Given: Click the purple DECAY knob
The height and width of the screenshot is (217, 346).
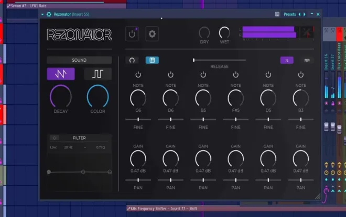Looking at the screenshot, I should (61, 96).
